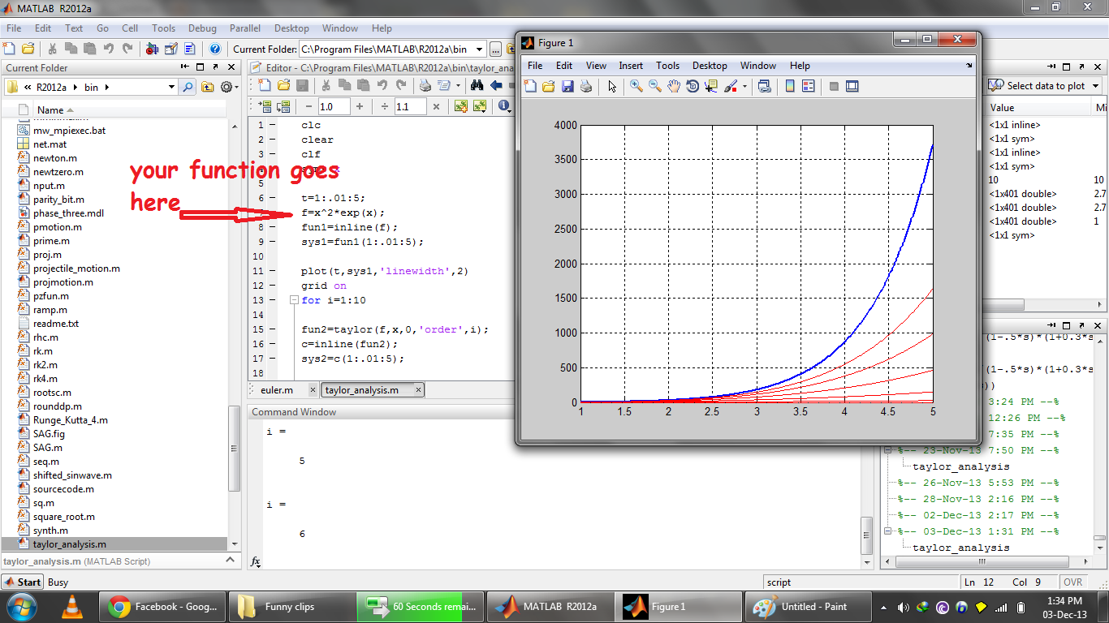Save the figure using the floppy disk icon
The image size is (1109, 623).
point(567,86)
